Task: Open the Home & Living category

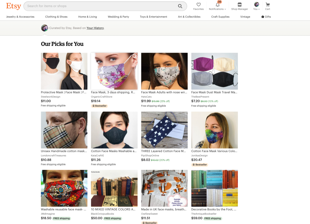Action: tap(87, 17)
